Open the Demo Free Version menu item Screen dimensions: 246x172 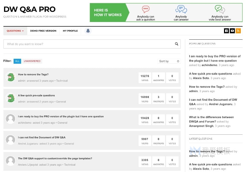[43, 31]
